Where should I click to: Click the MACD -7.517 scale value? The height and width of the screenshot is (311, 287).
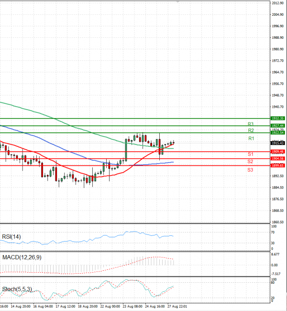(x=276, y=274)
